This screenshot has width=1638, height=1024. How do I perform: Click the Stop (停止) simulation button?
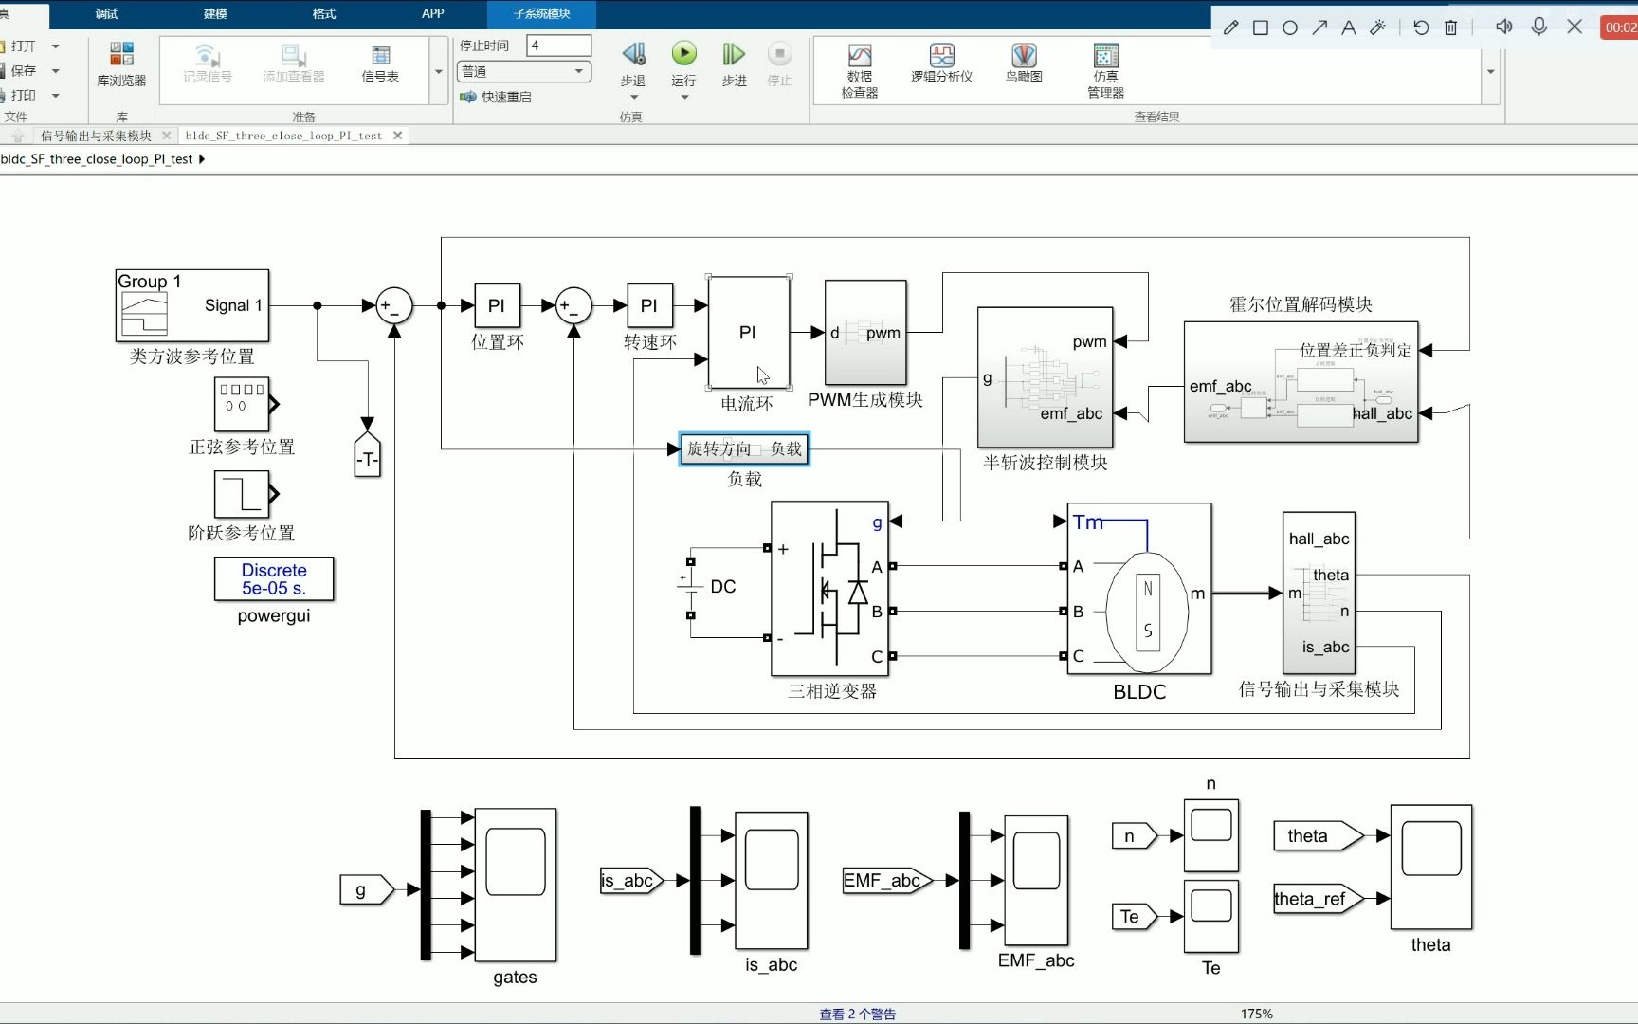(779, 64)
